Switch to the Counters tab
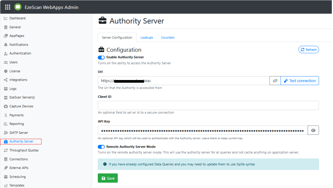The width and height of the screenshot is (333, 188). pyautogui.click(x=168, y=37)
